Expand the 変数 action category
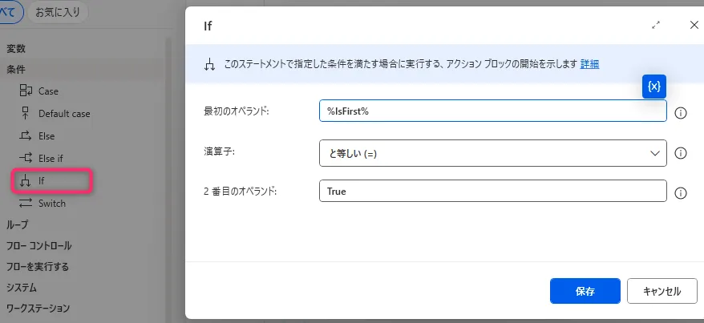 click(16, 49)
